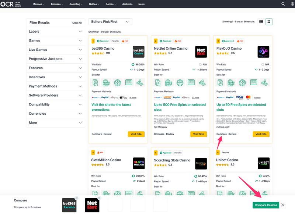Click Visit Site for NetBet Online Casino
This screenshot has height=214, width=295.
[x=198, y=134]
